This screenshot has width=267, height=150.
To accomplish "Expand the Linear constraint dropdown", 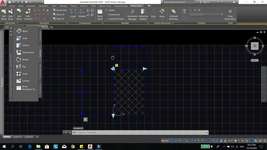I will pyautogui.click(x=73, y=18).
